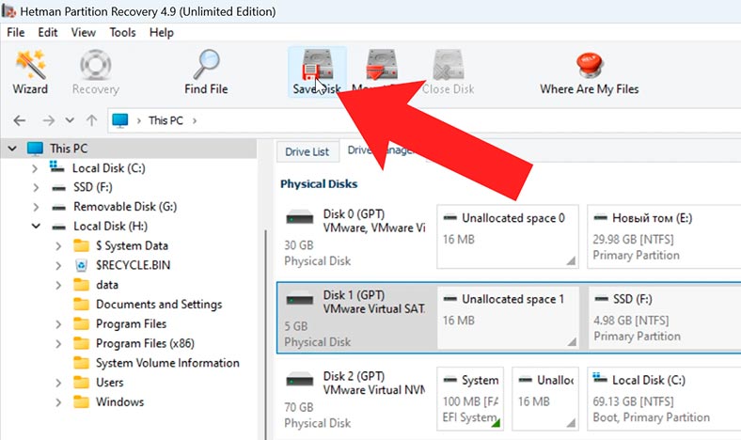Select This PC in the tree
Image resolution: width=741 pixels, height=440 pixels.
pos(69,149)
